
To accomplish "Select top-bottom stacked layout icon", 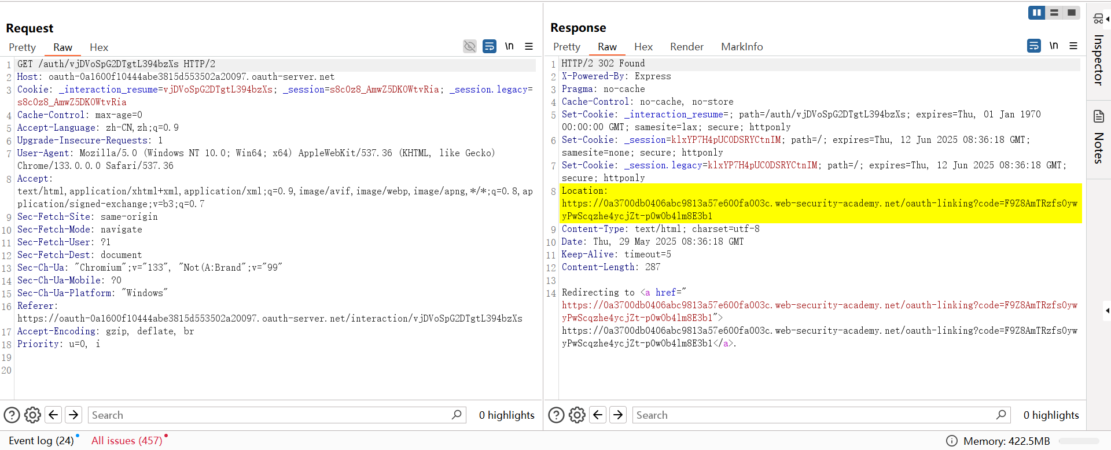I will coord(1054,13).
